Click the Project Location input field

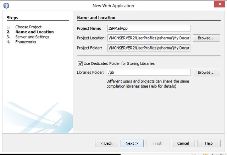[149, 38]
